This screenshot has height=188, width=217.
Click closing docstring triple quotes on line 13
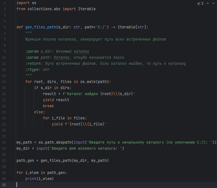click(x=29, y=76)
